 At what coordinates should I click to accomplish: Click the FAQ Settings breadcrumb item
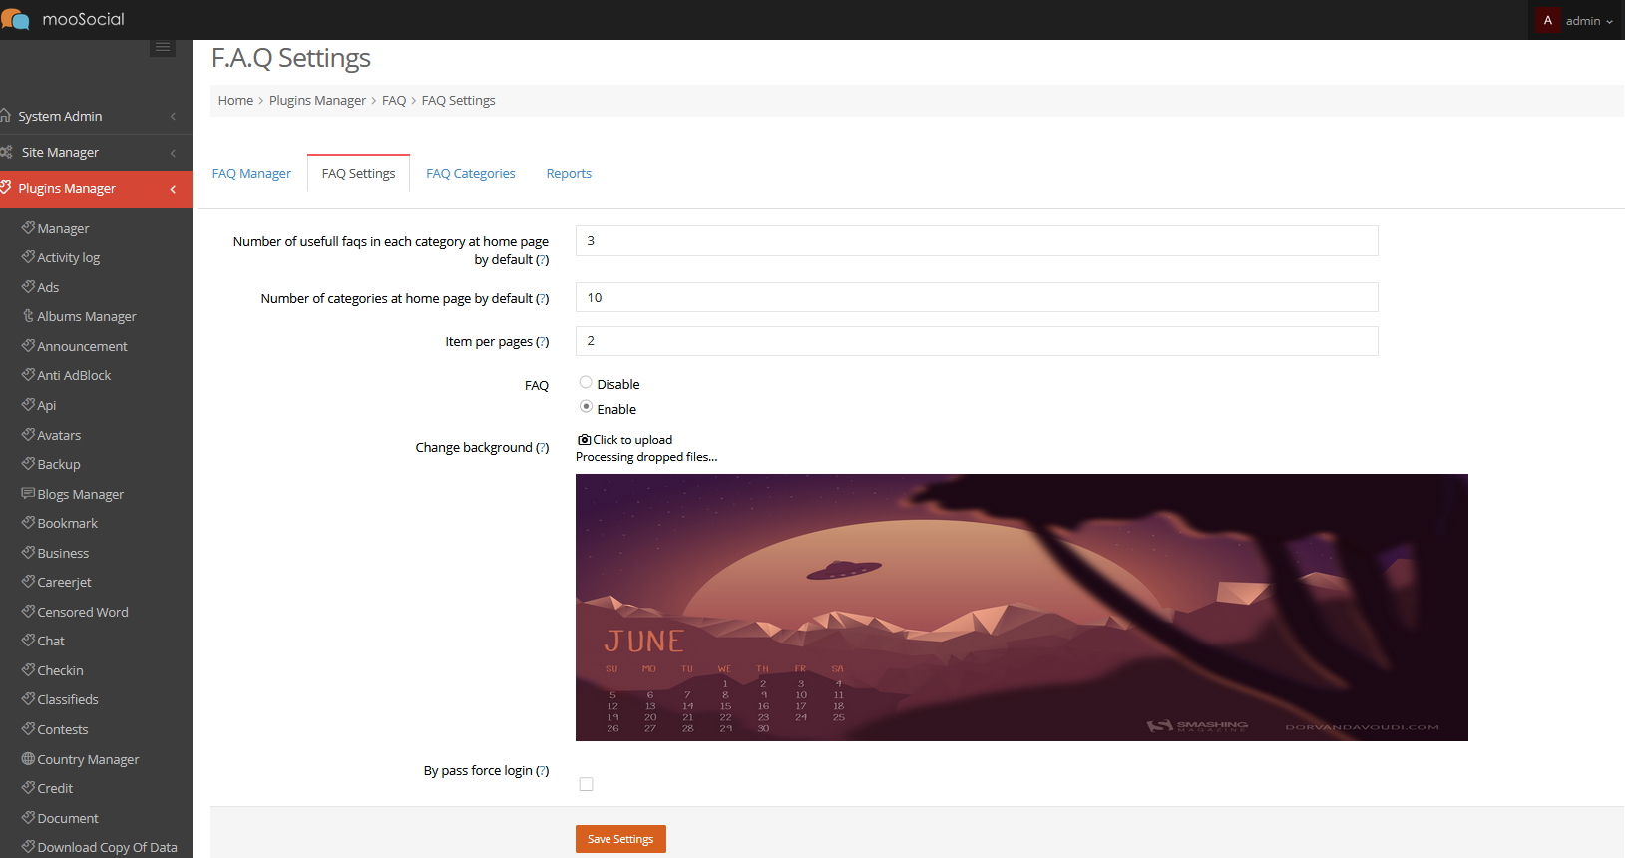coord(458,101)
